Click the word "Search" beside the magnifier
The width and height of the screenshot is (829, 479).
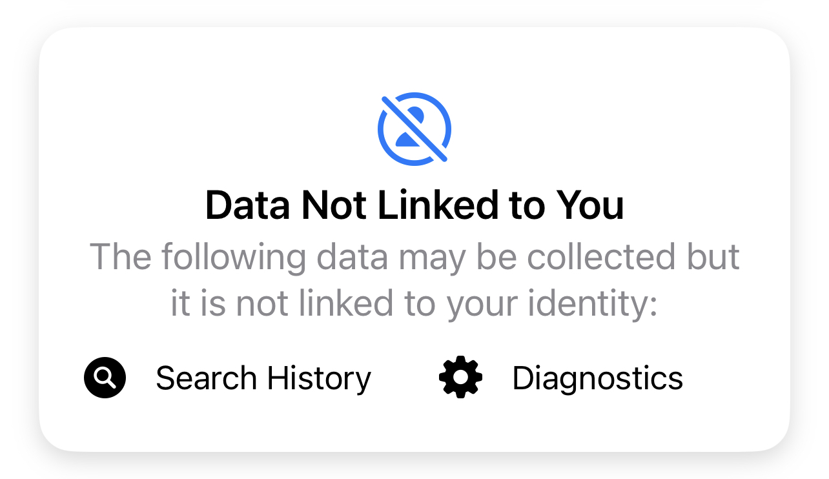point(207,378)
